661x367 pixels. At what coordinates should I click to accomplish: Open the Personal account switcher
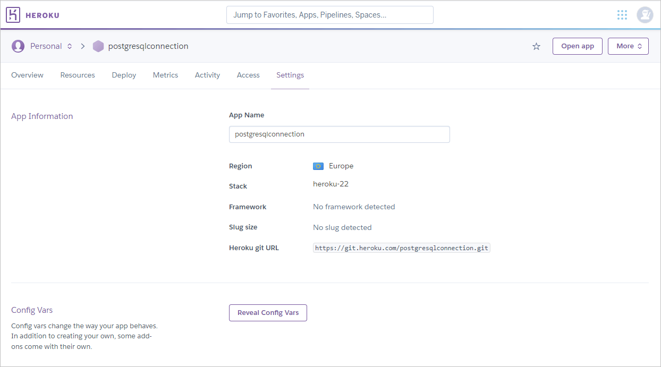[x=50, y=46]
